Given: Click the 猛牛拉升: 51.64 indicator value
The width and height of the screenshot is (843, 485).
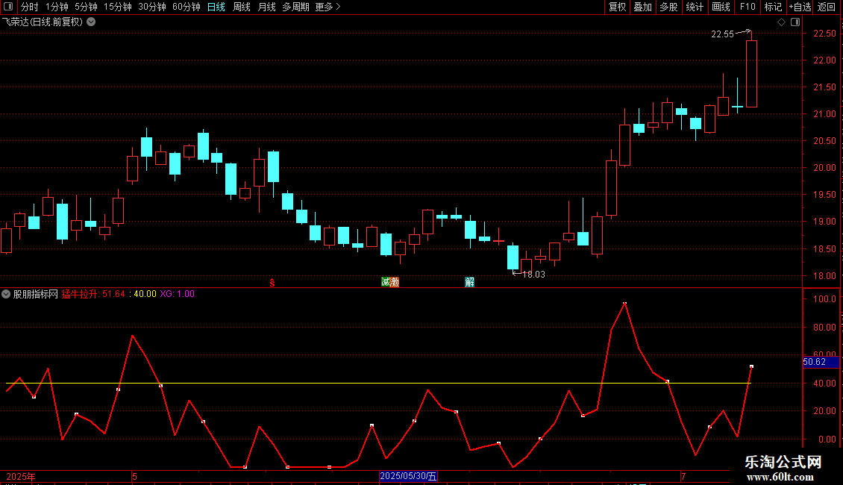Looking at the screenshot, I should tap(93, 294).
